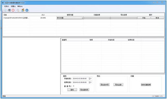
Task: Click the 导出全部 button
Action: (x=118, y=85)
